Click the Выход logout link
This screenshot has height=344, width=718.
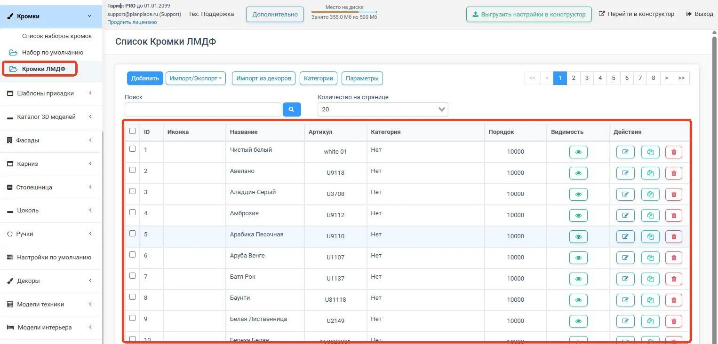coord(700,14)
